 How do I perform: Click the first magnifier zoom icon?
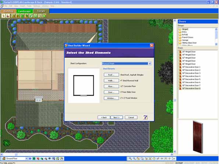[x=130, y=158]
